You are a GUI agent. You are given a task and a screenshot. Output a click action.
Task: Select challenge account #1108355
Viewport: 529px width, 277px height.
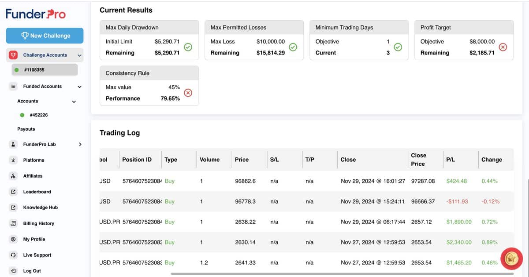pyautogui.click(x=45, y=70)
